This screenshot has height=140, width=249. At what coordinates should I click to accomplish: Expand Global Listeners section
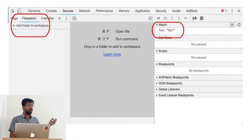tap(168, 89)
